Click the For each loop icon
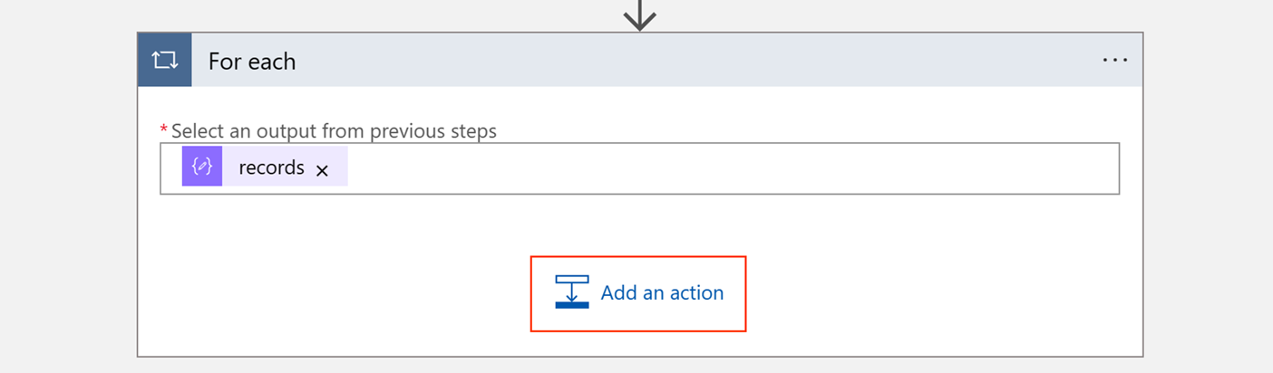Screen dimensions: 1273x373 164,61
